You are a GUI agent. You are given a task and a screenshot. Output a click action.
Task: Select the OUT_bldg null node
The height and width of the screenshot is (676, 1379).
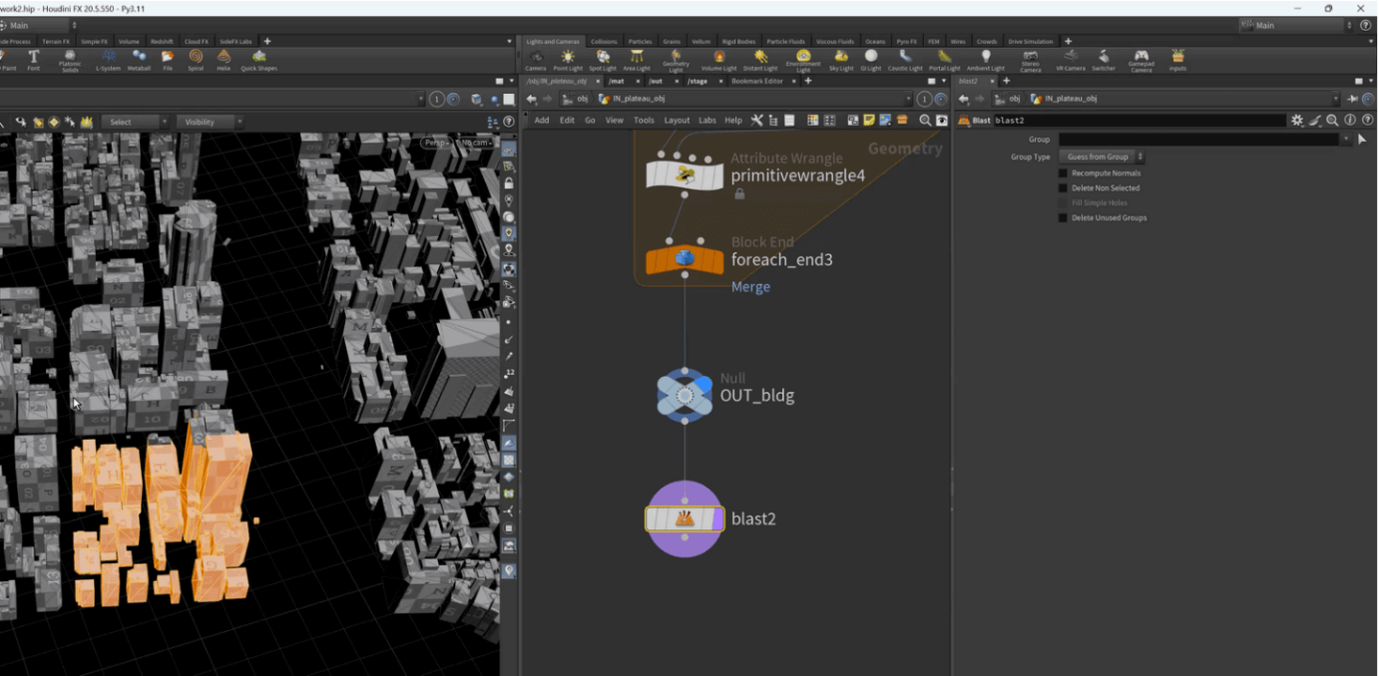[685, 396]
